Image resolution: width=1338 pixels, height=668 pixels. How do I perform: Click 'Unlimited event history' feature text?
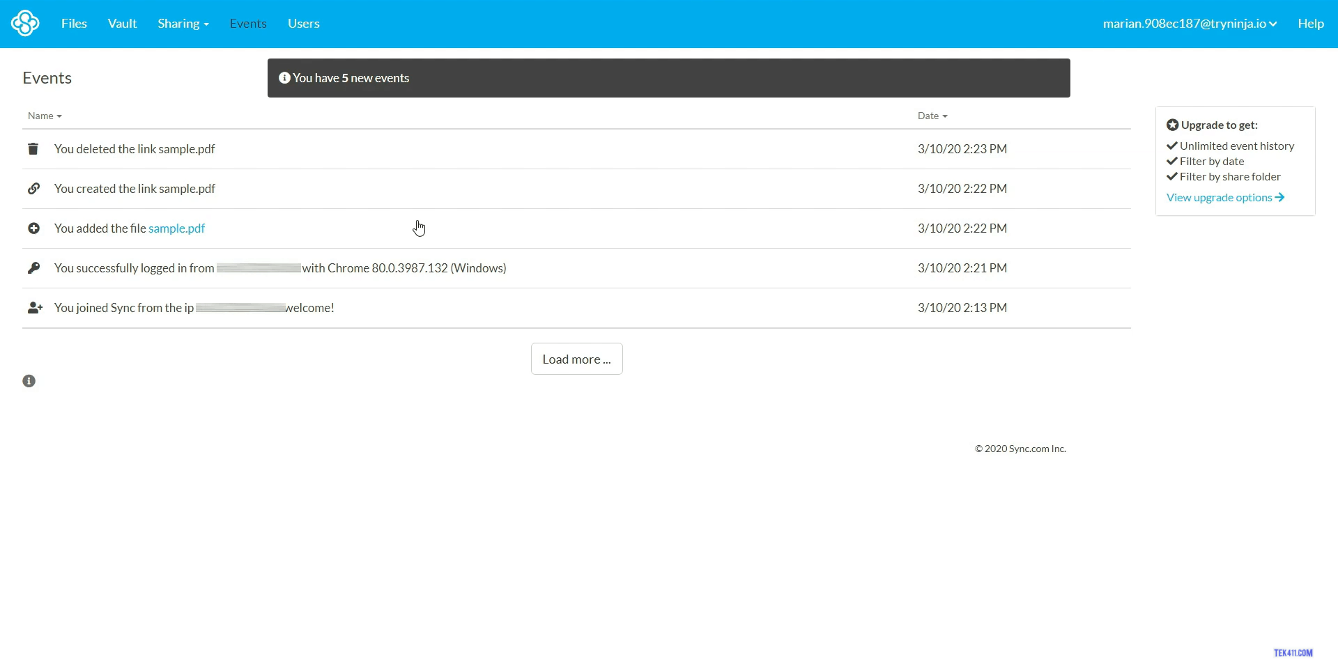(1237, 146)
